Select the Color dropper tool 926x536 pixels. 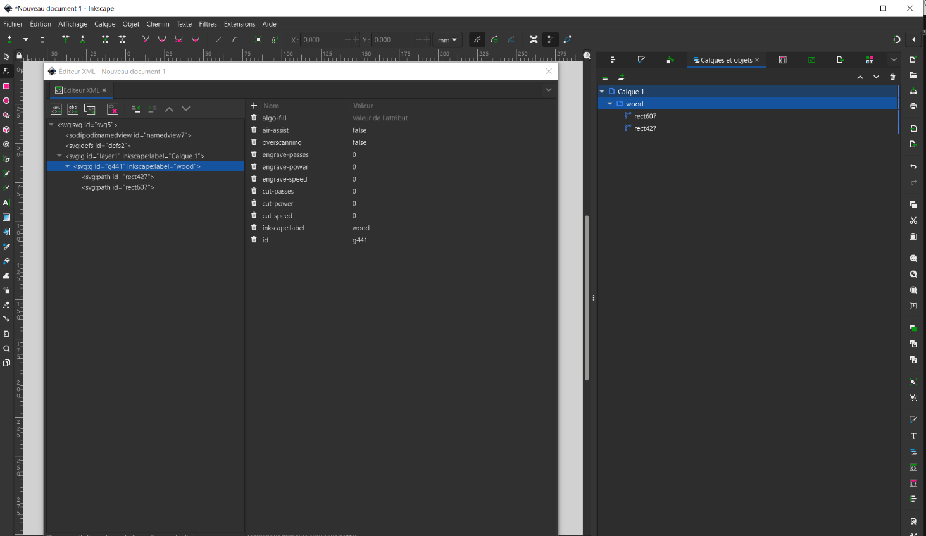click(x=6, y=246)
